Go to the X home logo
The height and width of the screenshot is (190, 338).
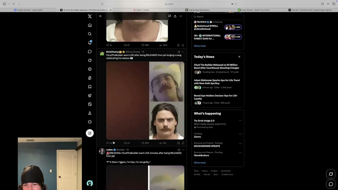tap(90, 16)
